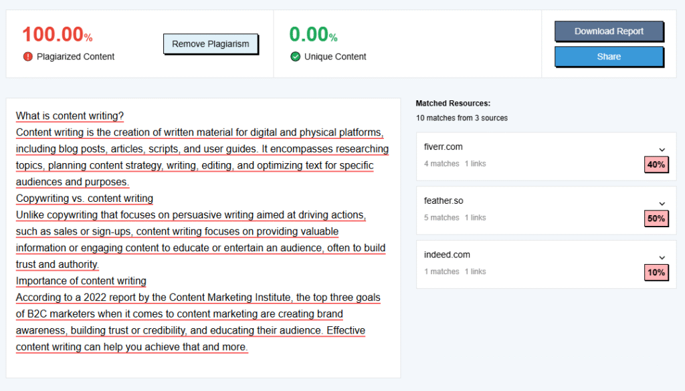Open the feather.so source name
This screenshot has height=391, width=685.
(x=444, y=201)
